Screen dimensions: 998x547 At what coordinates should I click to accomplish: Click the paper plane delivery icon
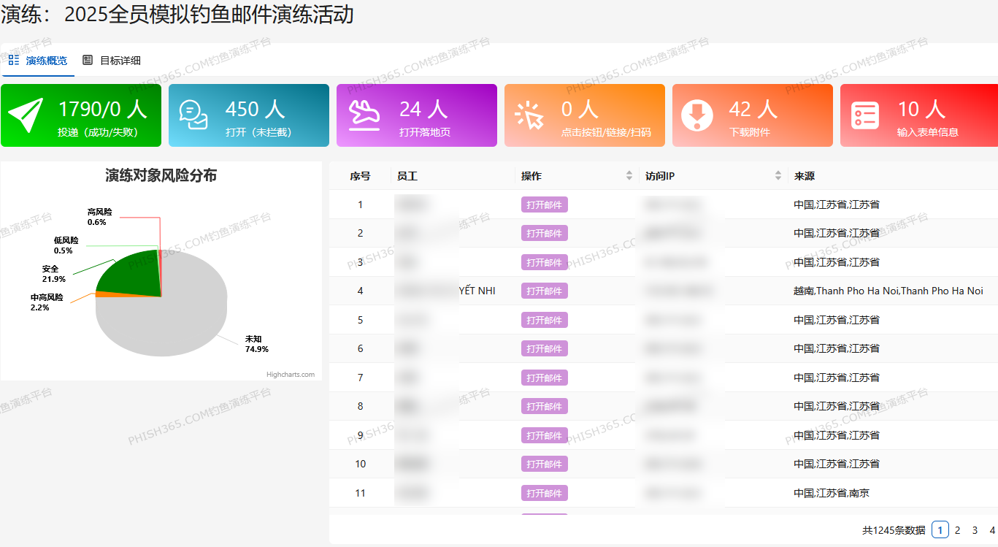pyautogui.click(x=26, y=115)
